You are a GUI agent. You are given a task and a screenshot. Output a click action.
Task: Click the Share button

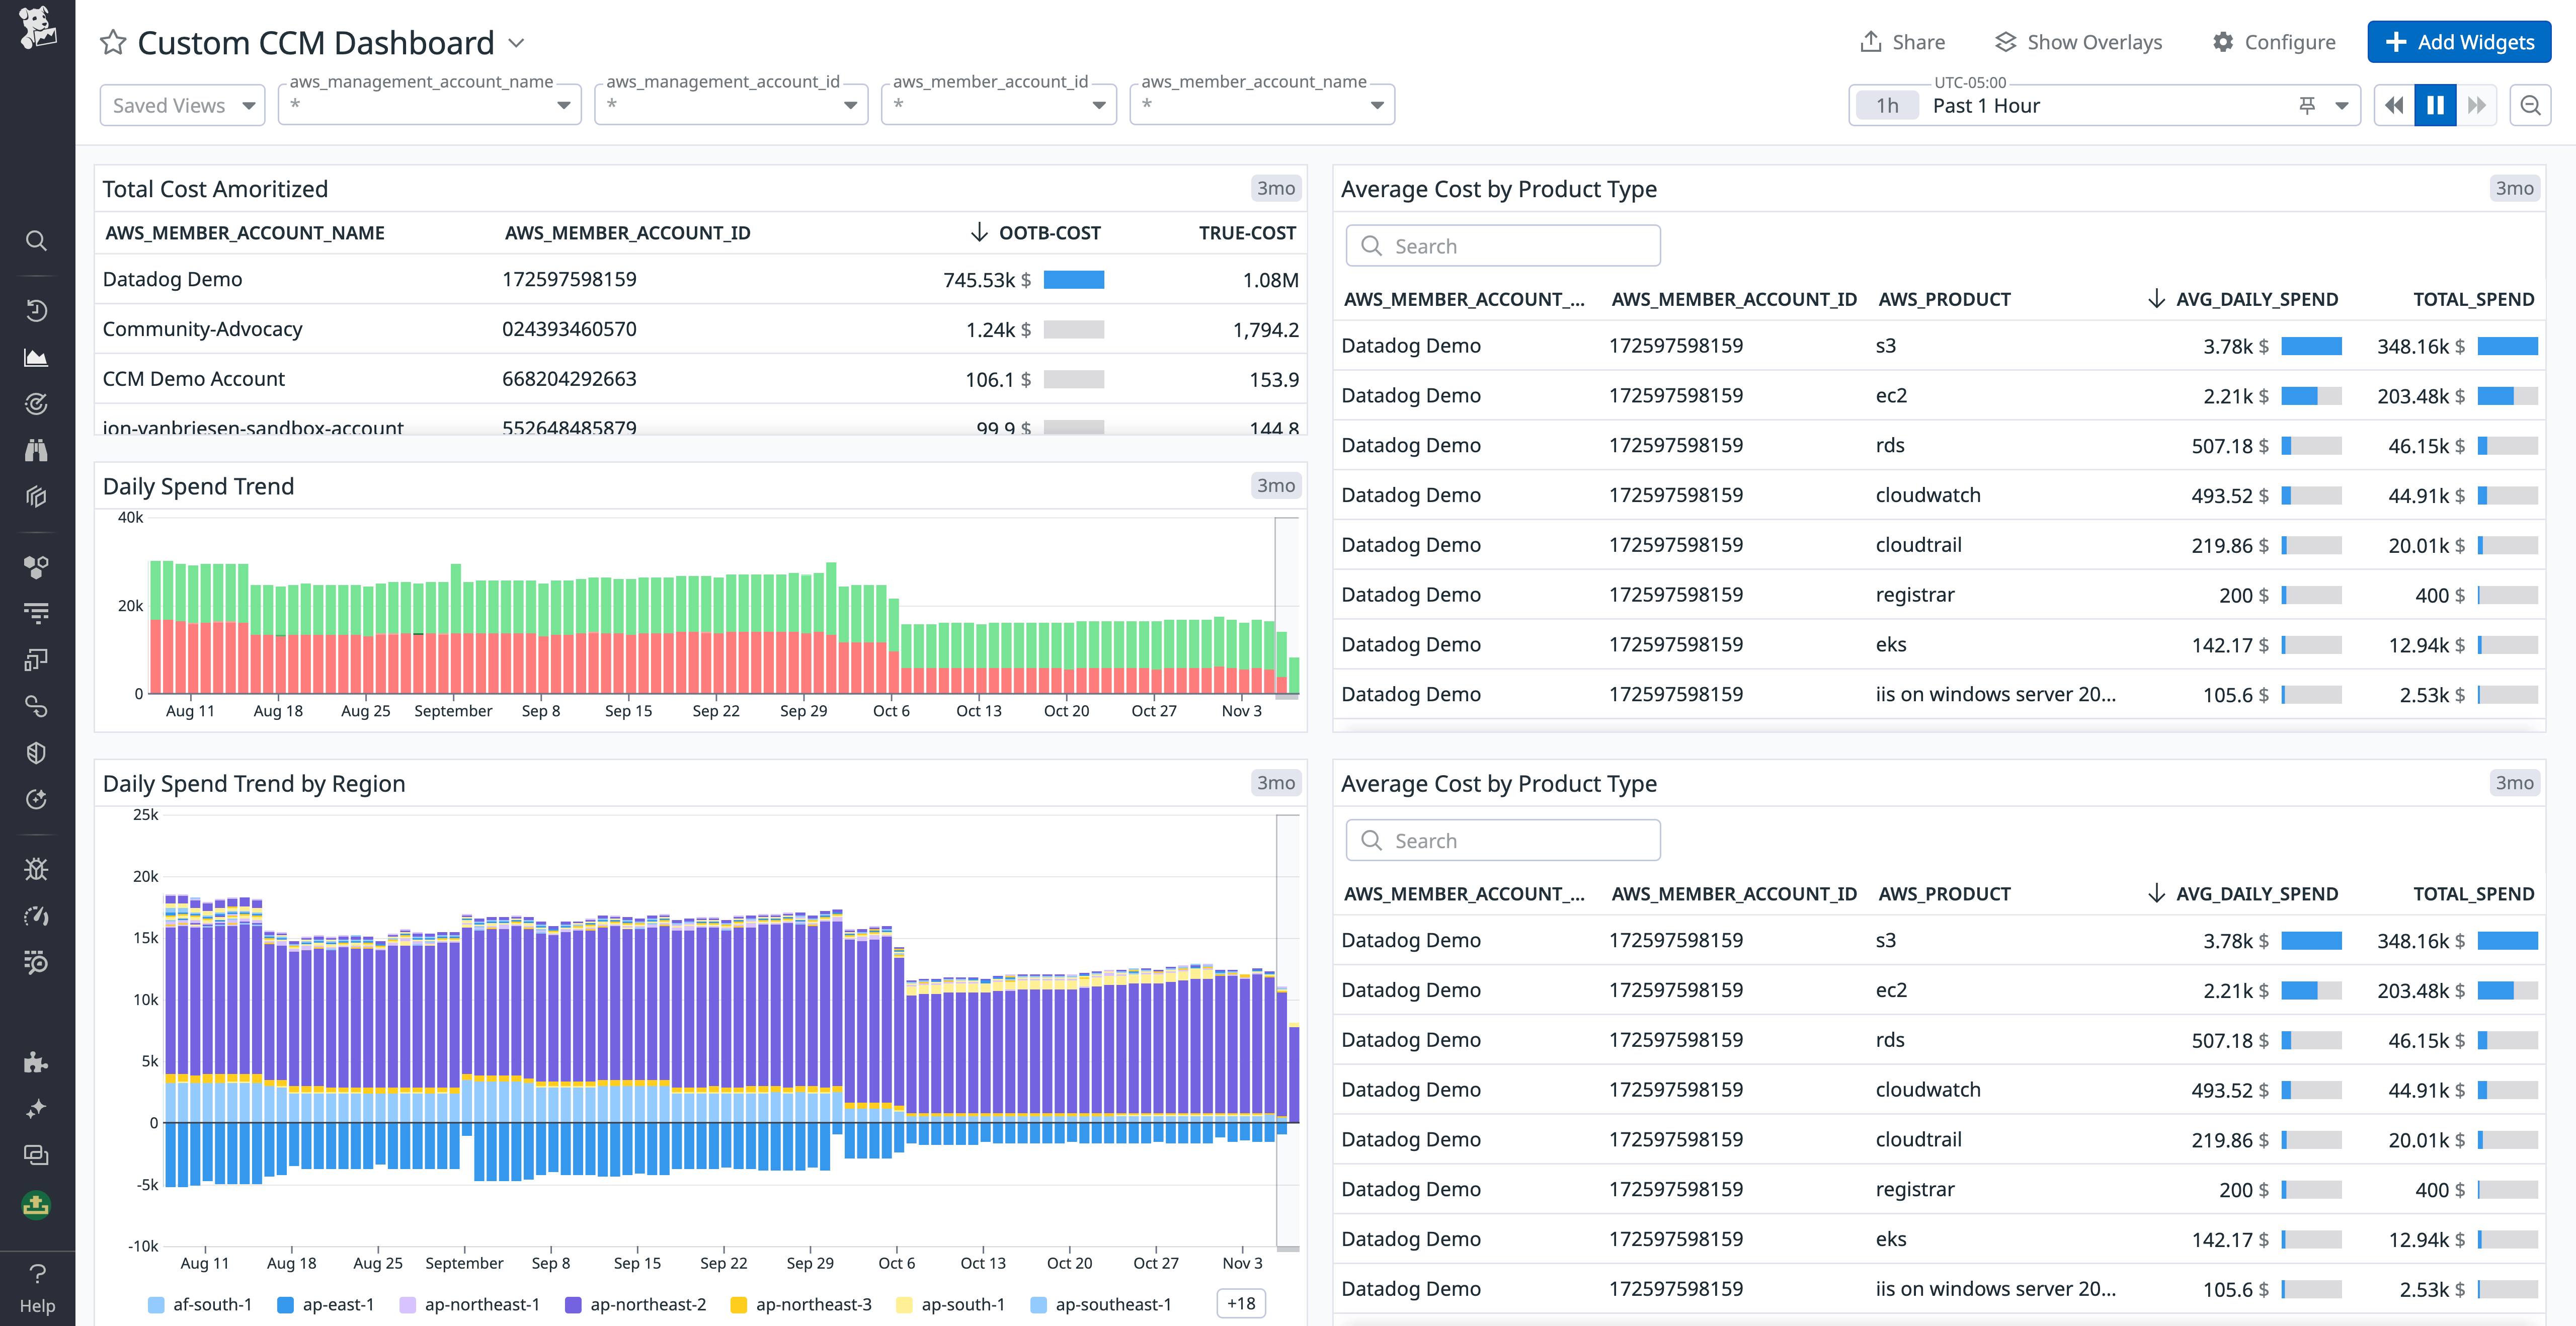pyautogui.click(x=1903, y=42)
